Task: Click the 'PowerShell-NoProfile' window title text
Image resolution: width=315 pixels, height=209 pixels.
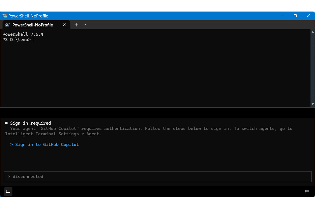Action: tap(28, 16)
